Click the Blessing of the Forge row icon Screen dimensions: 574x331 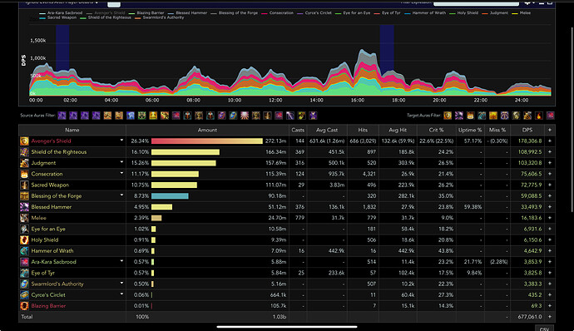pos(24,196)
